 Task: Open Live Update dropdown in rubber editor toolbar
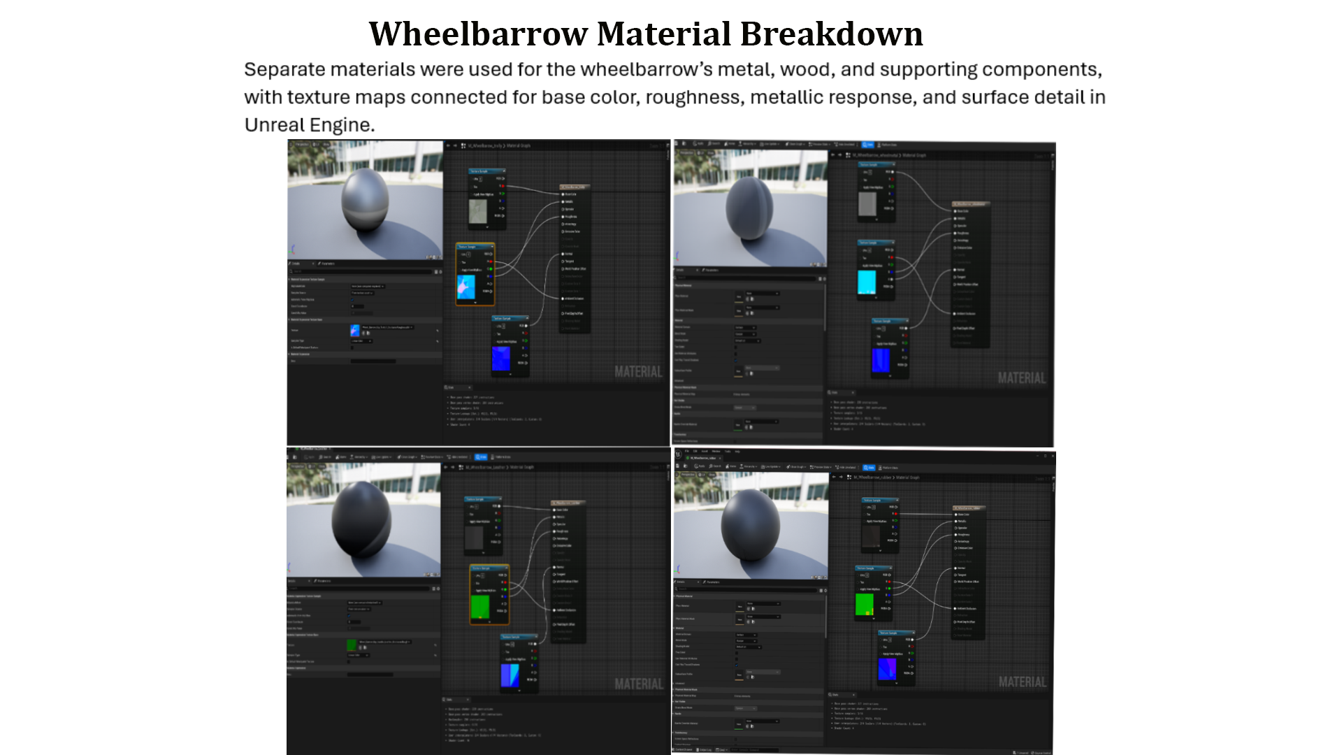771,466
